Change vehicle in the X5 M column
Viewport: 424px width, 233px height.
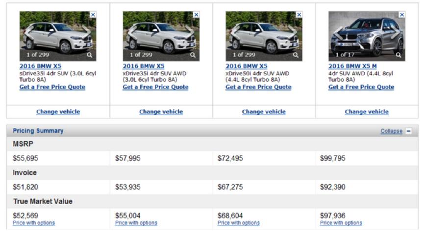click(367, 112)
